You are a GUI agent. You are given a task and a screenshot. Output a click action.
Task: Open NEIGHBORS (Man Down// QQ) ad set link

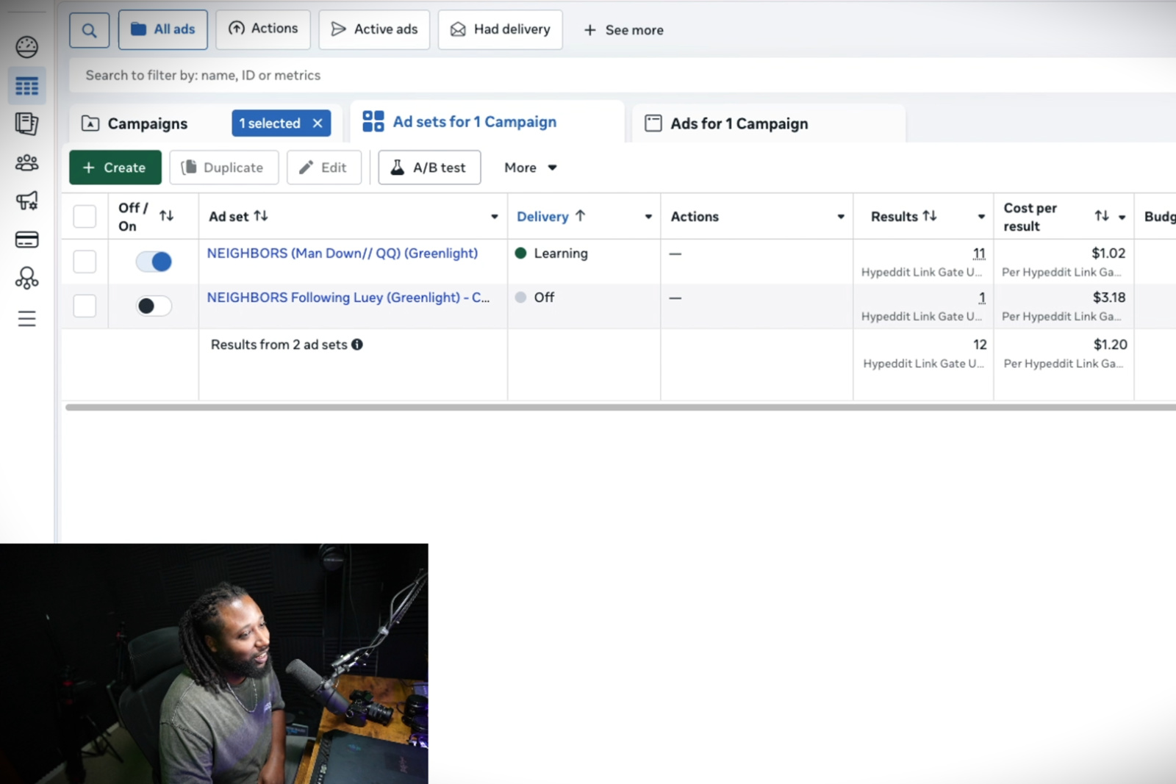(x=342, y=253)
